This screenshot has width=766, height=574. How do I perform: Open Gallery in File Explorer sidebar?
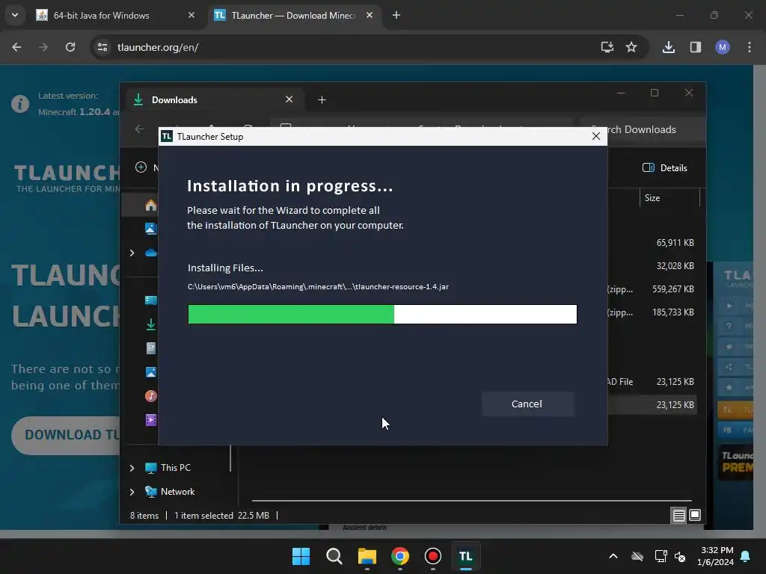point(151,229)
